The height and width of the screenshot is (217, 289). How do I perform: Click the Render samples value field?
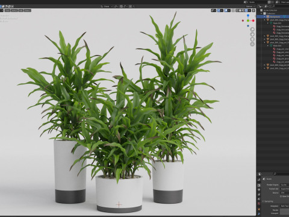(x=284, y=210)
